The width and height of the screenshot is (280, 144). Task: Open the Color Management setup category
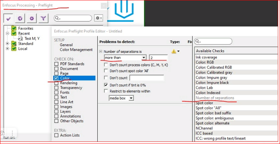click(76, 50)
